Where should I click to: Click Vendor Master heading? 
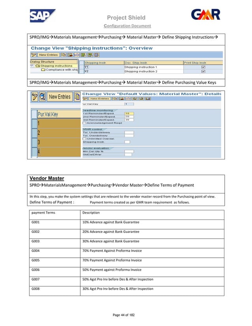click(x=47, y=178)
